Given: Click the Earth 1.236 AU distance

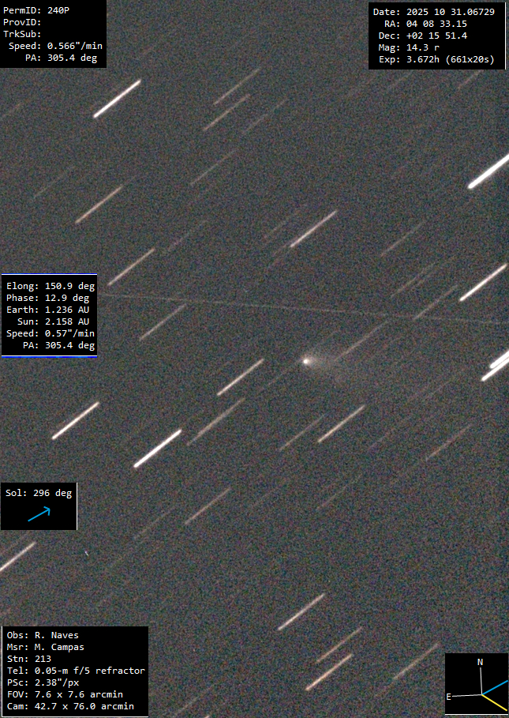Looking at the screenshot, I should point(50,310).
